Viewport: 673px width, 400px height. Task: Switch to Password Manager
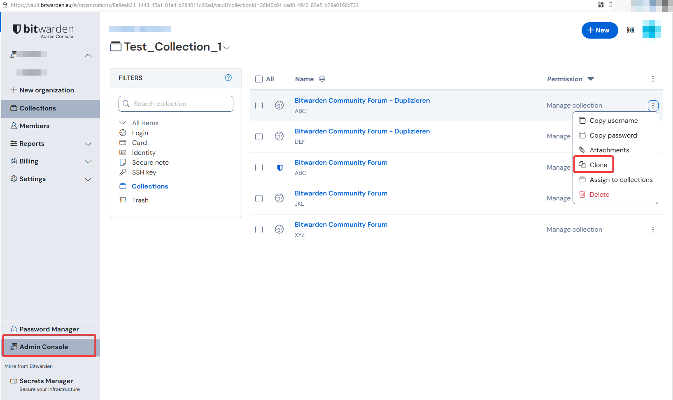[x=51, y=329]
